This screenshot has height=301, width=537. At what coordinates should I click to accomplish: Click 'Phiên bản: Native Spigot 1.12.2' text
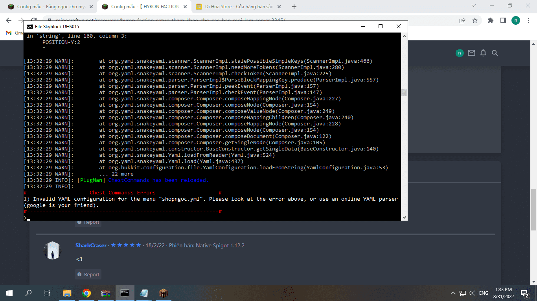tap(207, 245)
